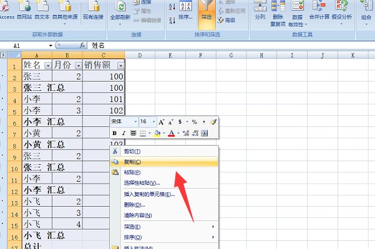Select cell A3 containing 张三 汇总

point(37,88)
